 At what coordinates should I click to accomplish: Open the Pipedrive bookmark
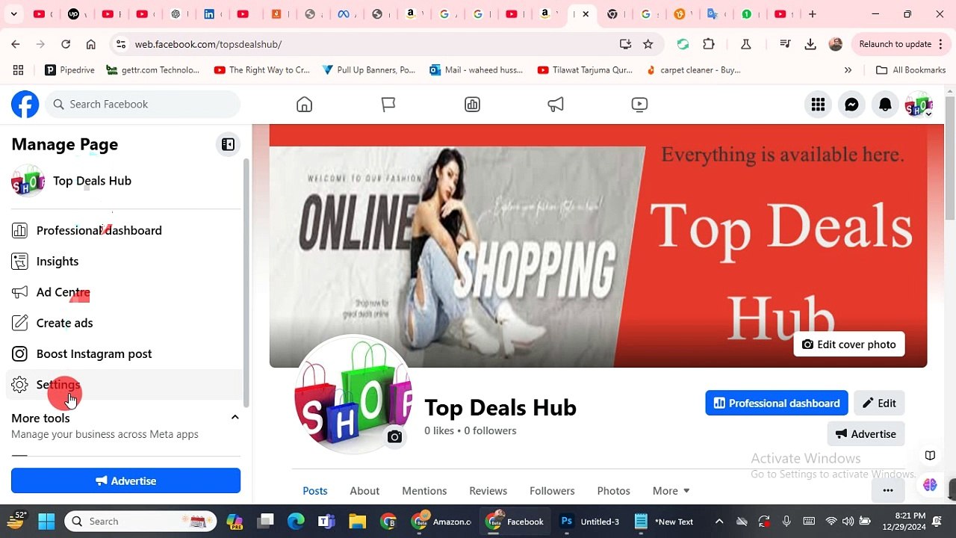69,70
